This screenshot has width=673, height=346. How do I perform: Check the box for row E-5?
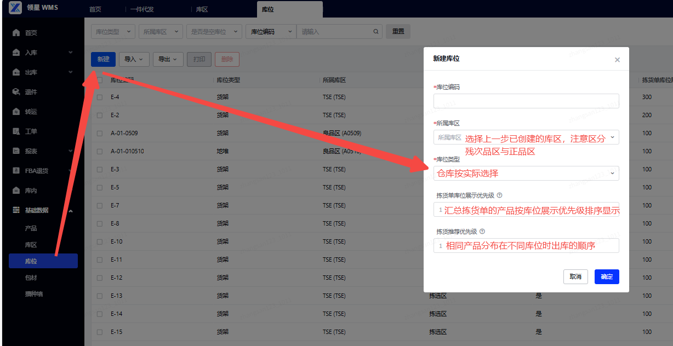(100, 188)
